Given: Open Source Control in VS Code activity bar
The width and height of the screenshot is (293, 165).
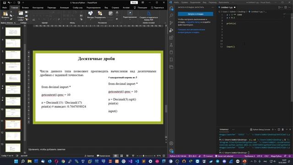Looking at the screenshot, I should point(171,23).
